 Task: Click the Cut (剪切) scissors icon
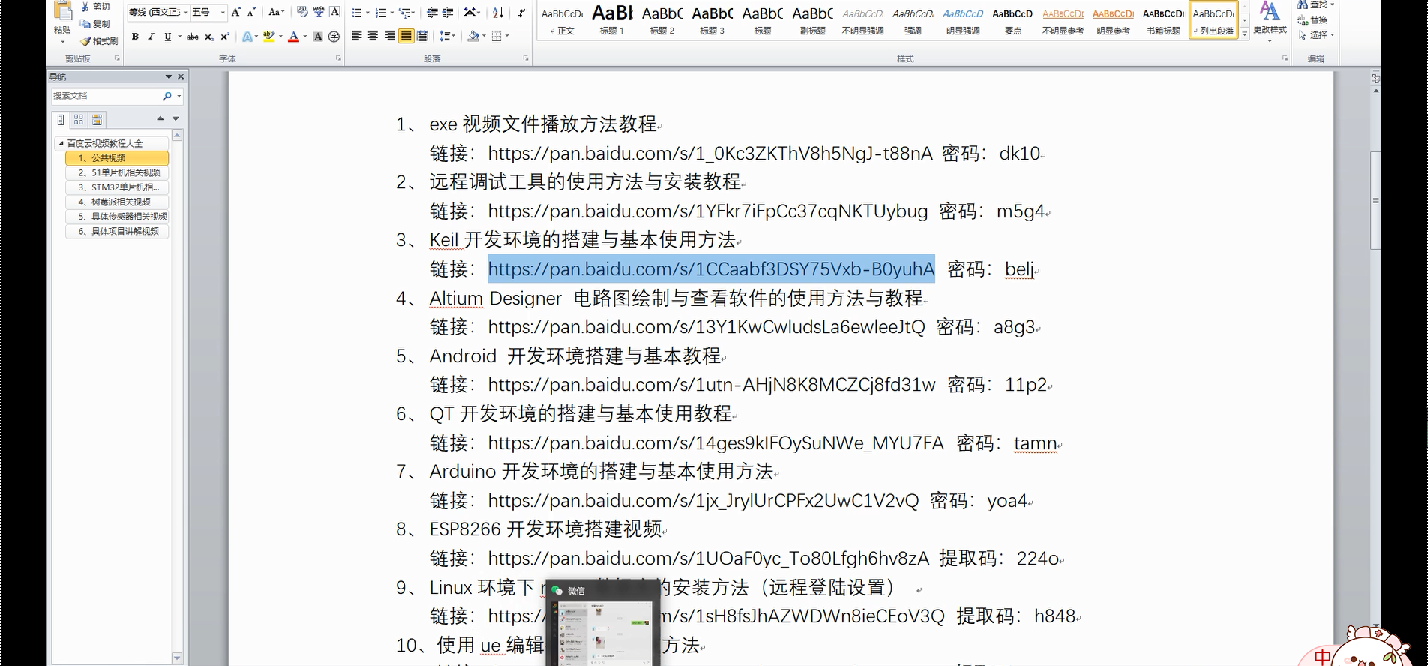click(x=85, y=7)
